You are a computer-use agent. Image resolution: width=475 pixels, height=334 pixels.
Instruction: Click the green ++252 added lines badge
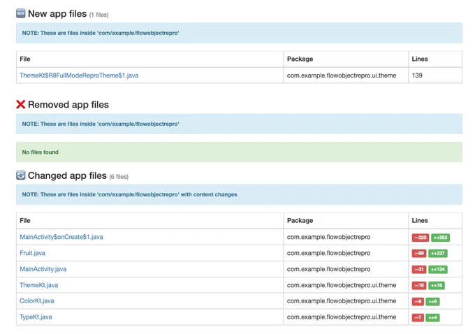coord(441,238)
